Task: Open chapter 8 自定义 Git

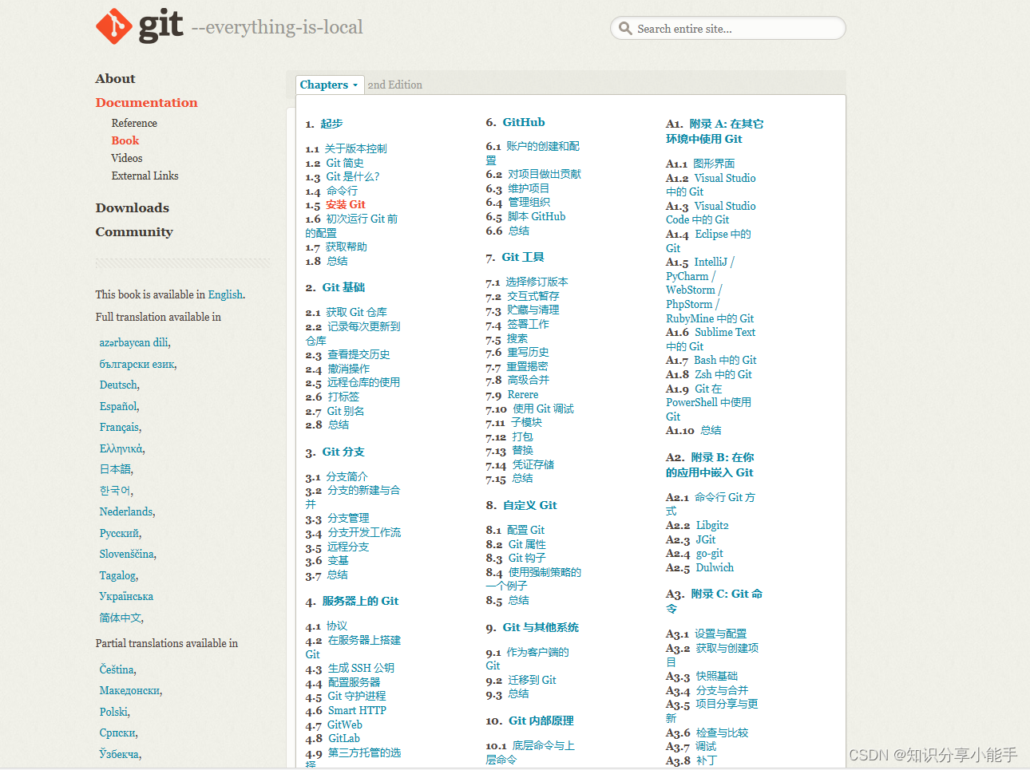Action: 530,505
